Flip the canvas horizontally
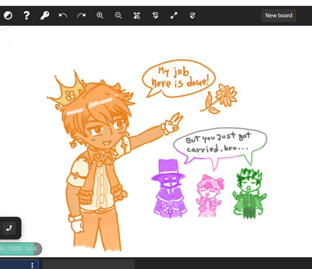 (x=137, y=15)
